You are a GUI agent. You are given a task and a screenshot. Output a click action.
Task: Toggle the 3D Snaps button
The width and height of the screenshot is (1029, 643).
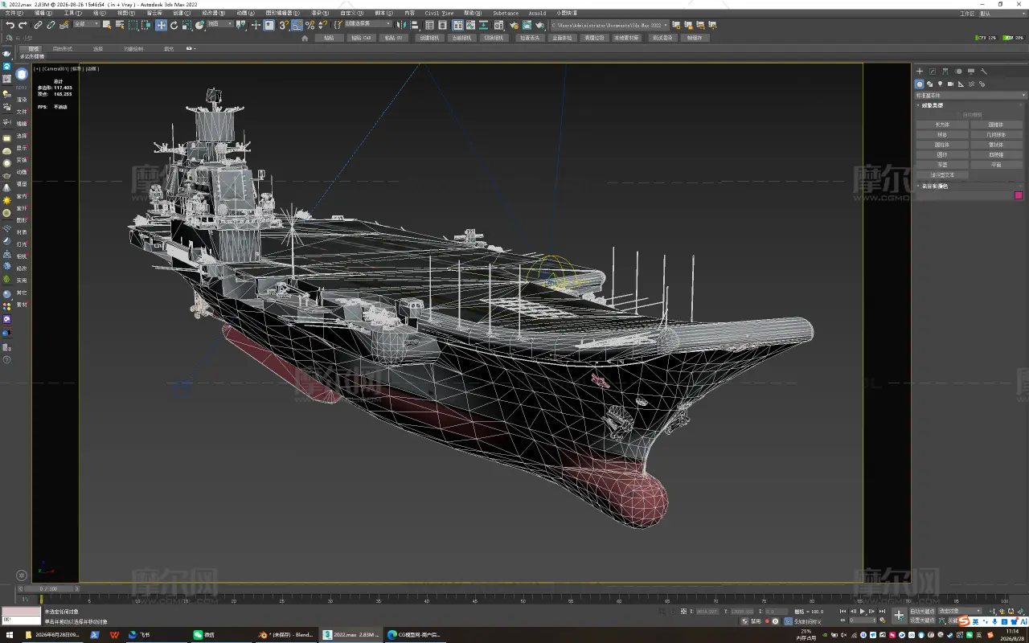(284, 25)
